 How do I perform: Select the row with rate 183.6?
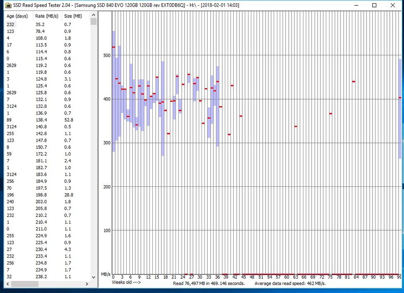48,175
